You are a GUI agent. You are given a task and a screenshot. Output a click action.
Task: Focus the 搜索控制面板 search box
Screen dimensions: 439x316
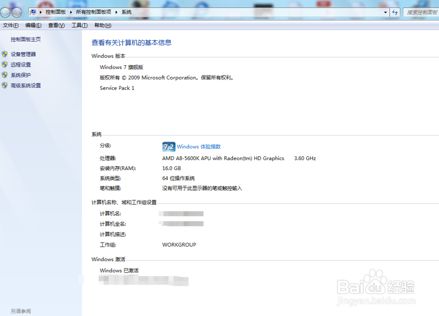coord(421,12)
